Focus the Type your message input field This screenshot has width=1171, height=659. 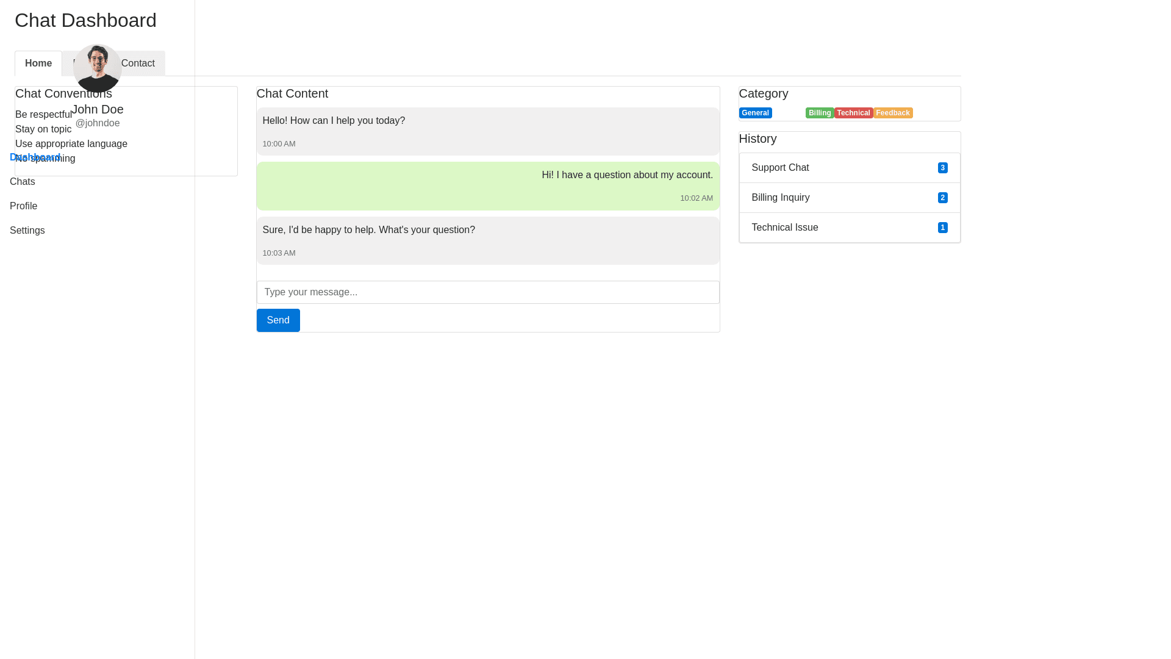[x=487, y=292]
